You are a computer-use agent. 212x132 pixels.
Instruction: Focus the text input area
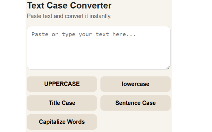click(99, 48)
